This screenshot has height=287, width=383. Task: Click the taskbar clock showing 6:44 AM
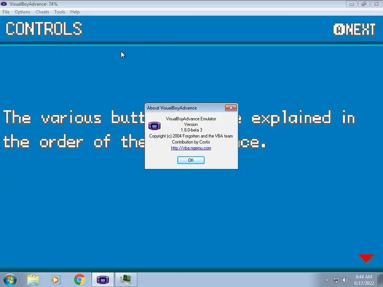coord(364,280)
